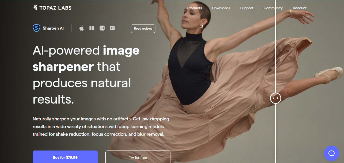This screenshot has width=344, height=163.
Task: Click the 'Naturally sharpen your images' description text
Action: coord(101,127)
